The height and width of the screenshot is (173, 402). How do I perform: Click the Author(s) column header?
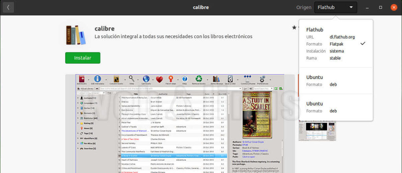click(x=163, y=94)
